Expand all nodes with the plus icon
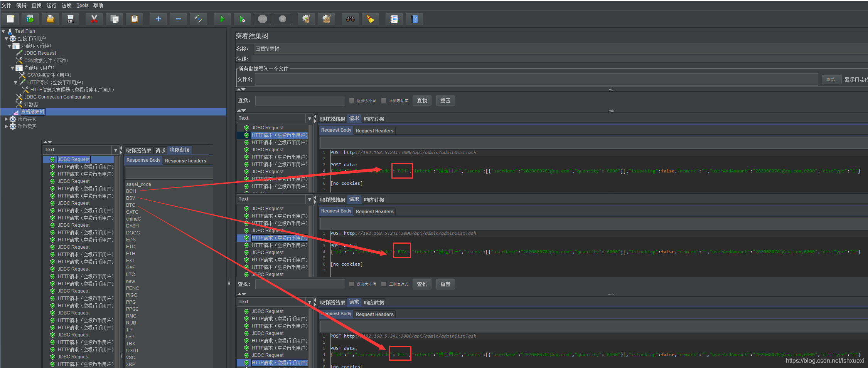The width and height of the screenshot is (868, 368). (158, 19)
